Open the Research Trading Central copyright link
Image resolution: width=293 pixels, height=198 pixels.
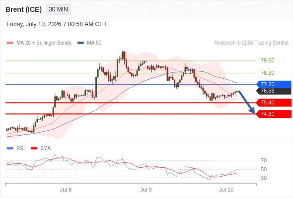pos(251,43)
